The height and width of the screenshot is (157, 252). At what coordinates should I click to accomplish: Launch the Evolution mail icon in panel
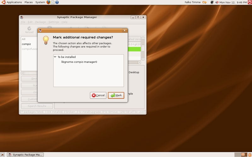[53, 2]
